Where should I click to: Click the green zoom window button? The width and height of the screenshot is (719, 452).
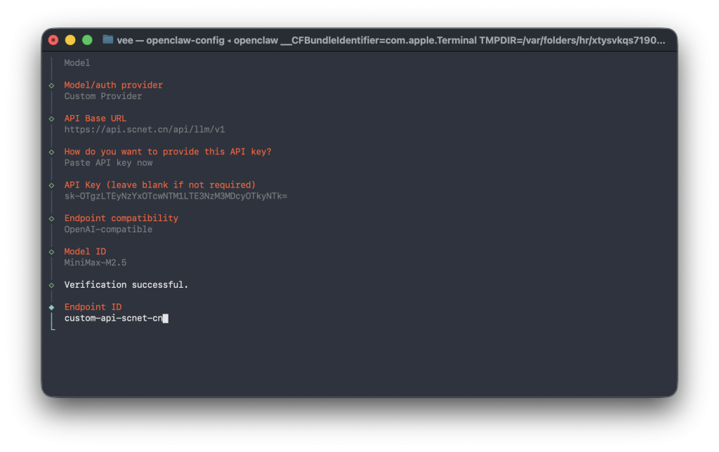tap(87, 40)
